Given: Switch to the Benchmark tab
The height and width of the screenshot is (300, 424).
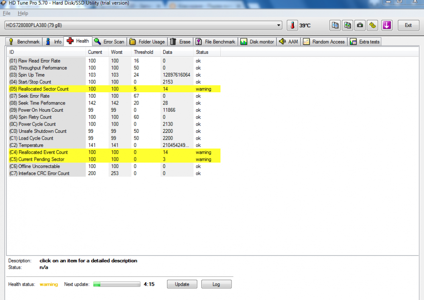Looking at the screenshot, I should 24,41.
